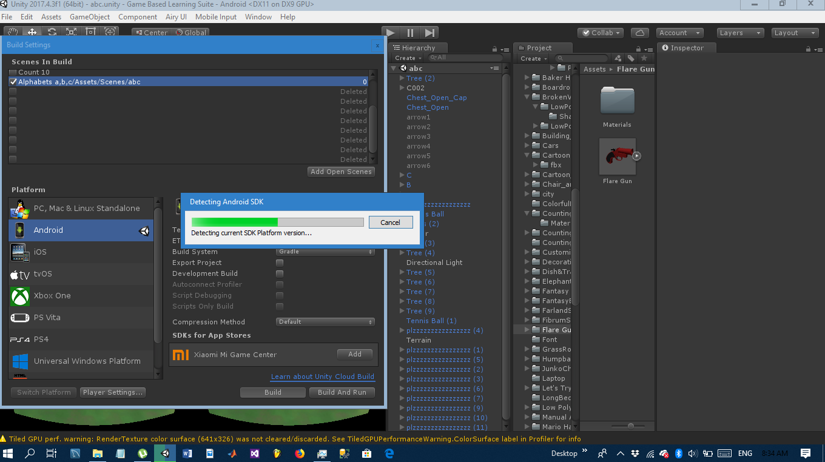Click search-by-type icon in Project panel
Image resolution: width=825 pixels, height=462 pixels.
point(618,58)
